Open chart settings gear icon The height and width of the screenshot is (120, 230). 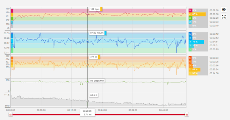coord(224,10)
